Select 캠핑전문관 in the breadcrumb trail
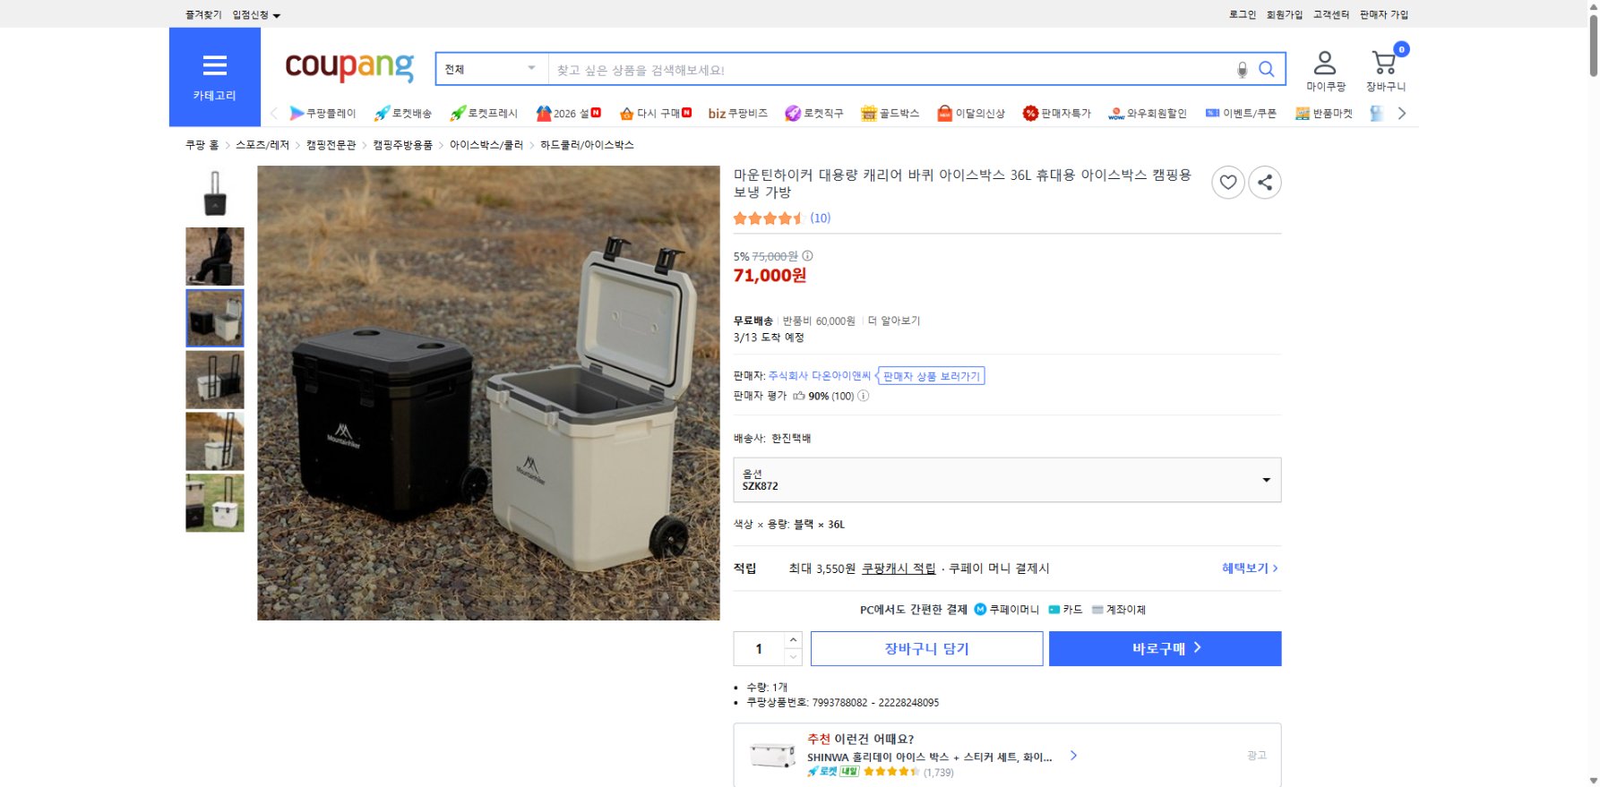 click(332, 143)
